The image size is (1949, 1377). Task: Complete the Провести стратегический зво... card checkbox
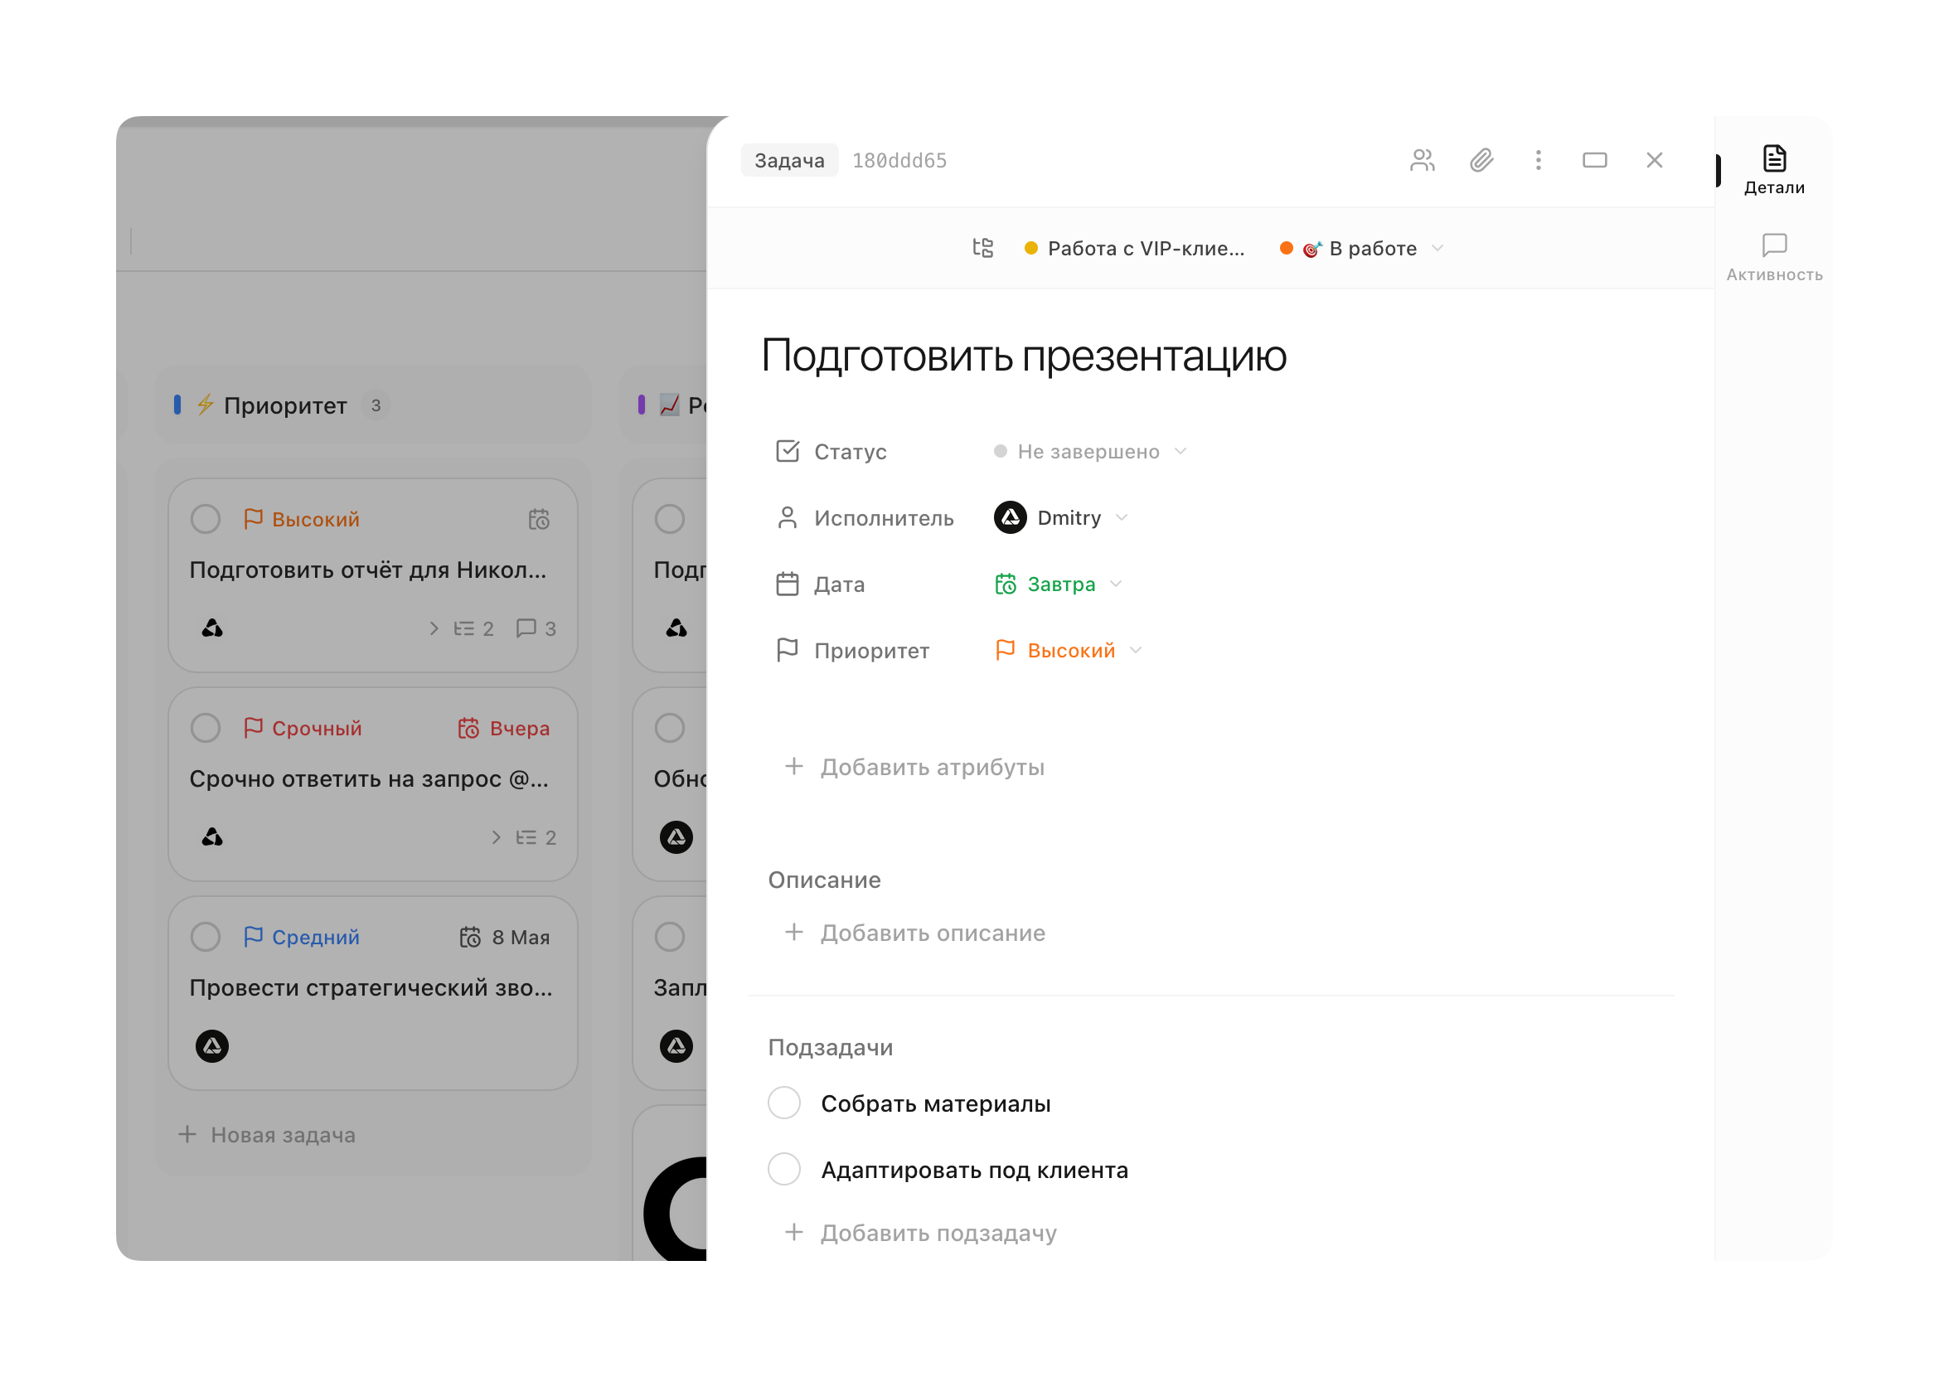pos(206,937)
